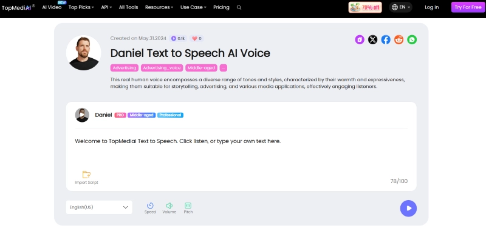This screenshot has width=486, height=228.
Task: Click the 0.1k play count icon
Action: click(x=174, y=39)
